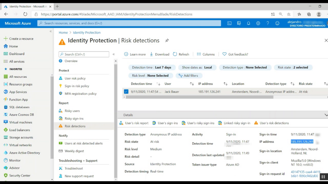Screen dimensions: 328x184
Task: Open All resources
Action: coord(18,77)
